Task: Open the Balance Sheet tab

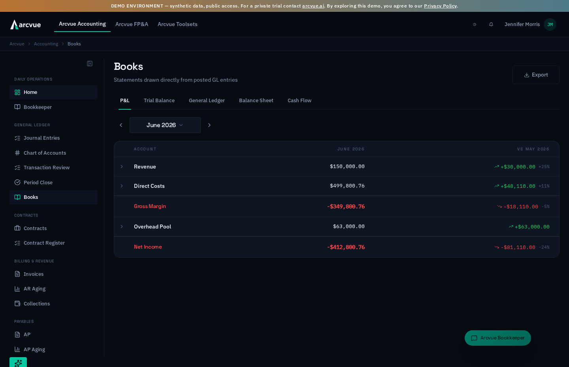Action: (x=256, y=101)
